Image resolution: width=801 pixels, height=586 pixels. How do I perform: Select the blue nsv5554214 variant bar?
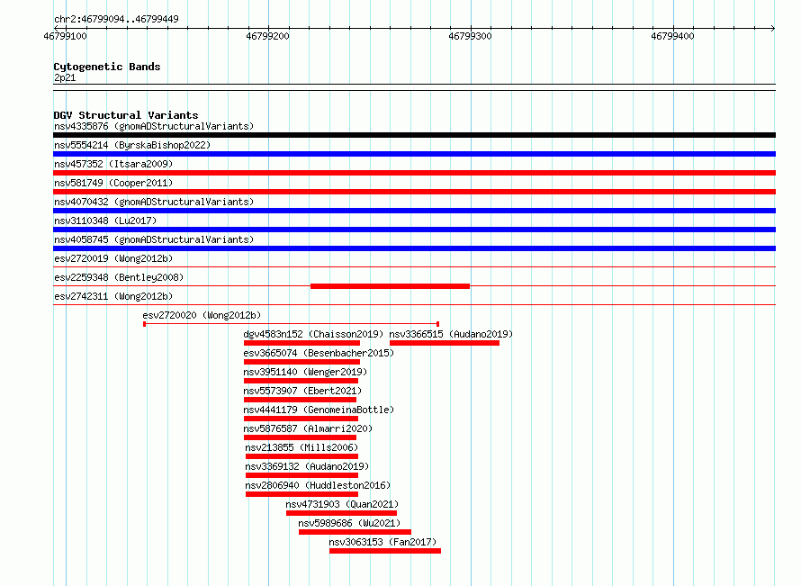pos(414,154)
